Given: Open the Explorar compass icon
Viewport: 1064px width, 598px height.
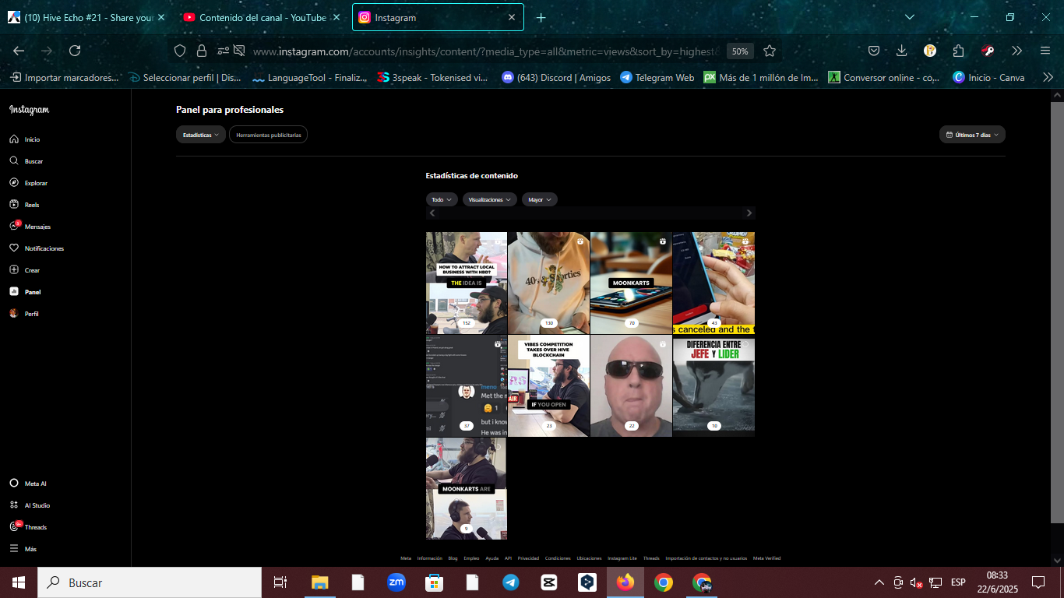Looking at the screenshot, I should pyautogui.click(x=14, y=183).
